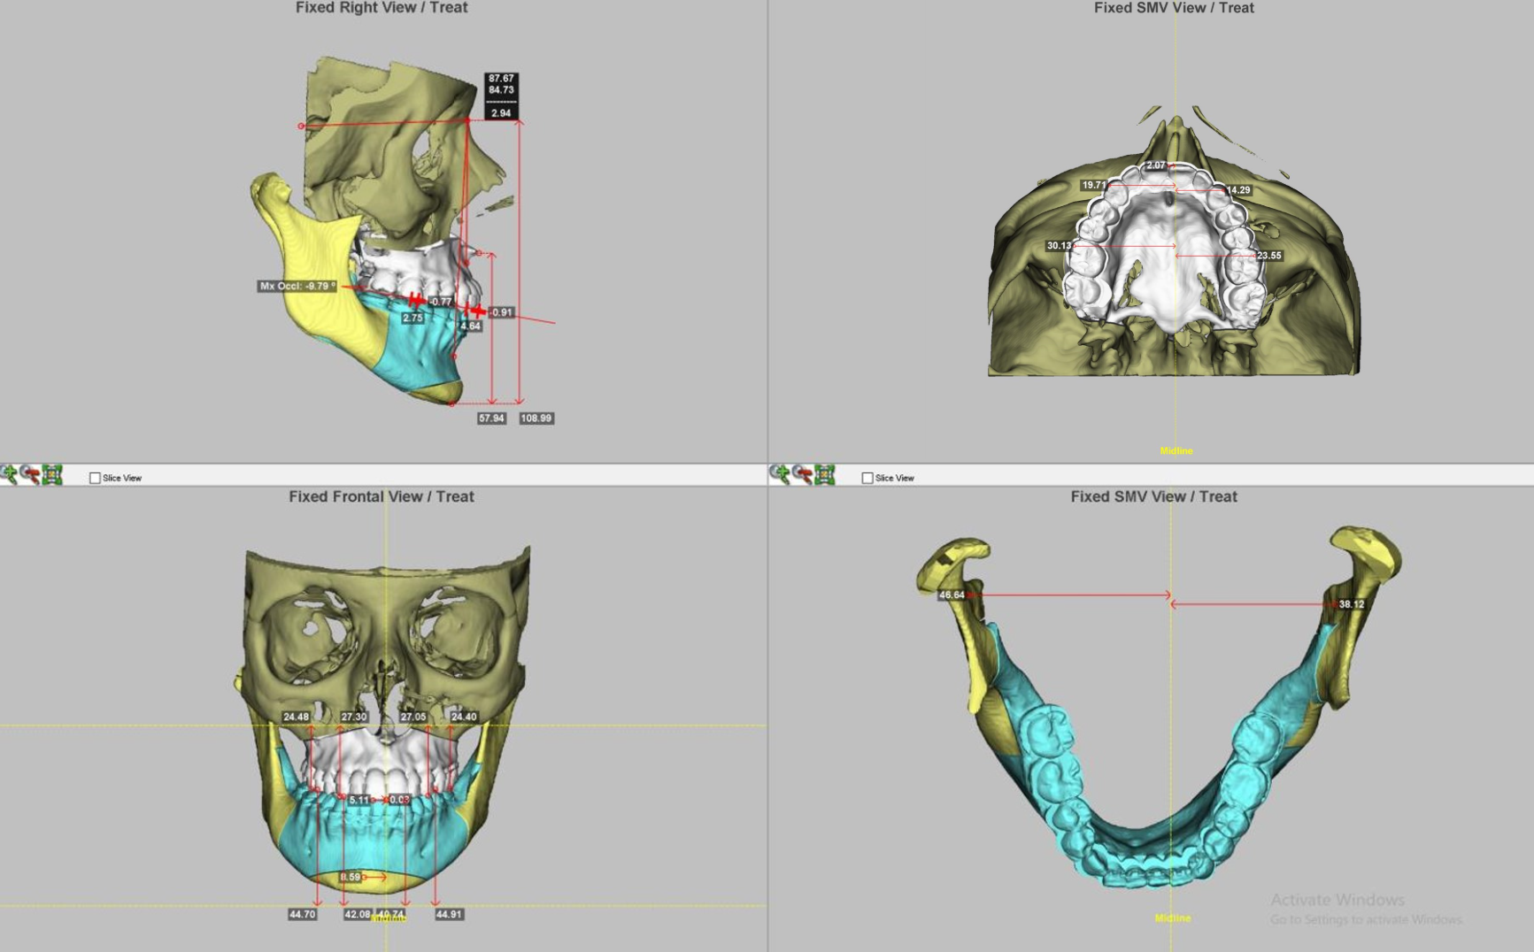Select the -0.91 measurement in right view
1534x952 pixels.
501,312
